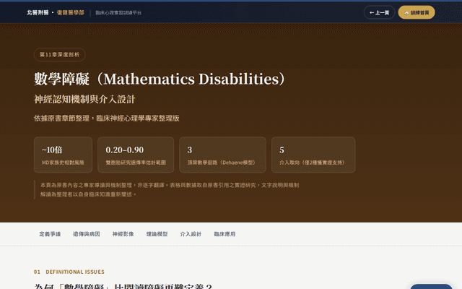Click the ~10倍 MD家族史 stat card

coord(63,155)
